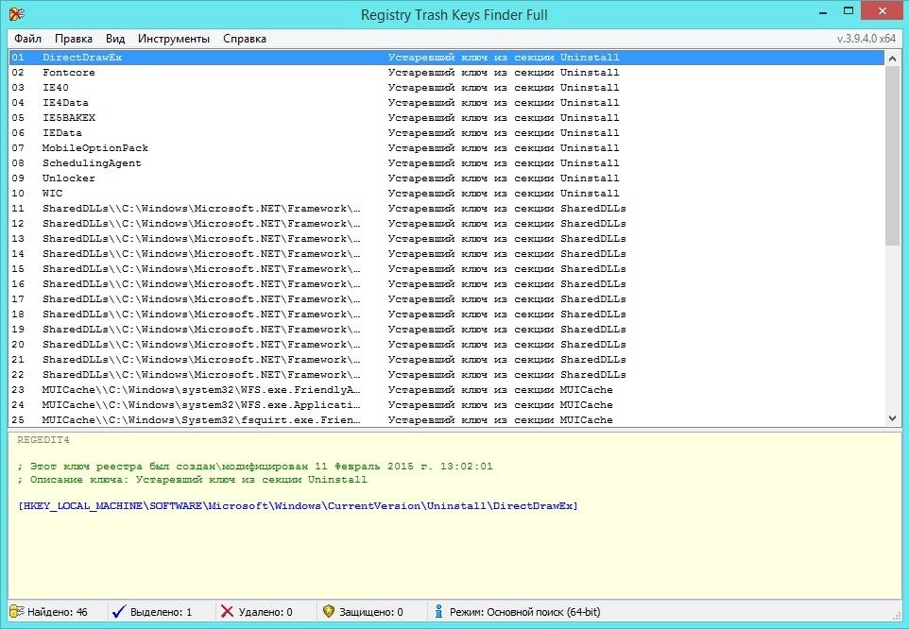909x629 pixels.
Task: Select row 03 IE40
Action: coord(446,88)
